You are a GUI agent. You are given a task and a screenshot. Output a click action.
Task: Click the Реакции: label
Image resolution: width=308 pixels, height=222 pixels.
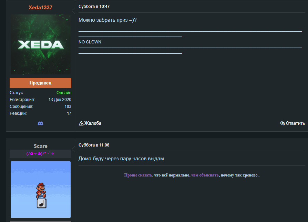pos(18,113)
